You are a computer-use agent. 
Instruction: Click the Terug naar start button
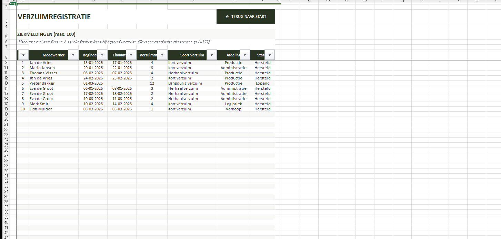(246, 17)
